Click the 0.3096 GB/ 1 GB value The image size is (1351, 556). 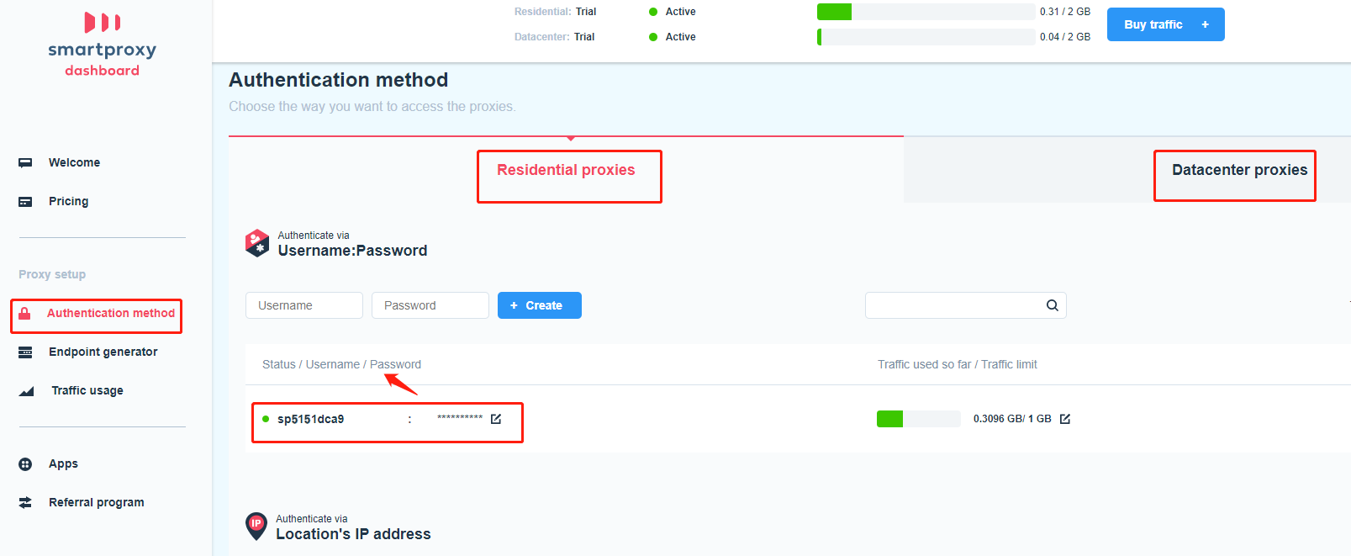(1012, 419)
